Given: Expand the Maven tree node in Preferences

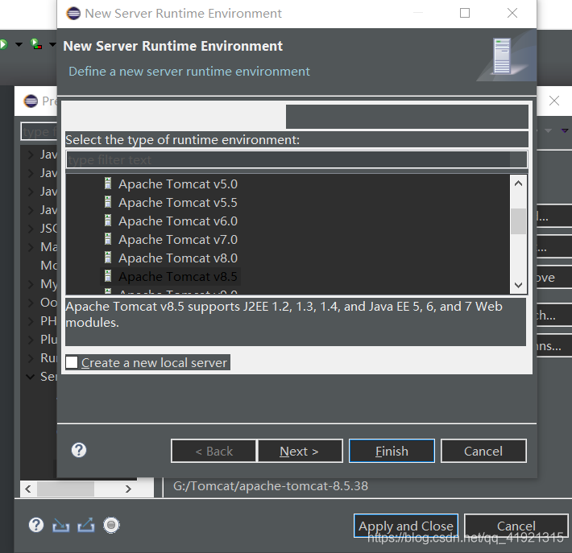Looking at the screenshot, I should coord(31,247).
